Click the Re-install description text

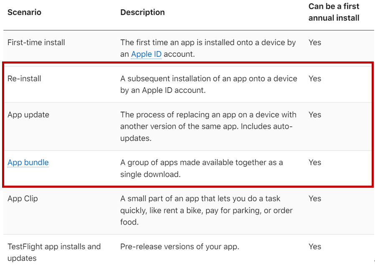coord(208,84)
